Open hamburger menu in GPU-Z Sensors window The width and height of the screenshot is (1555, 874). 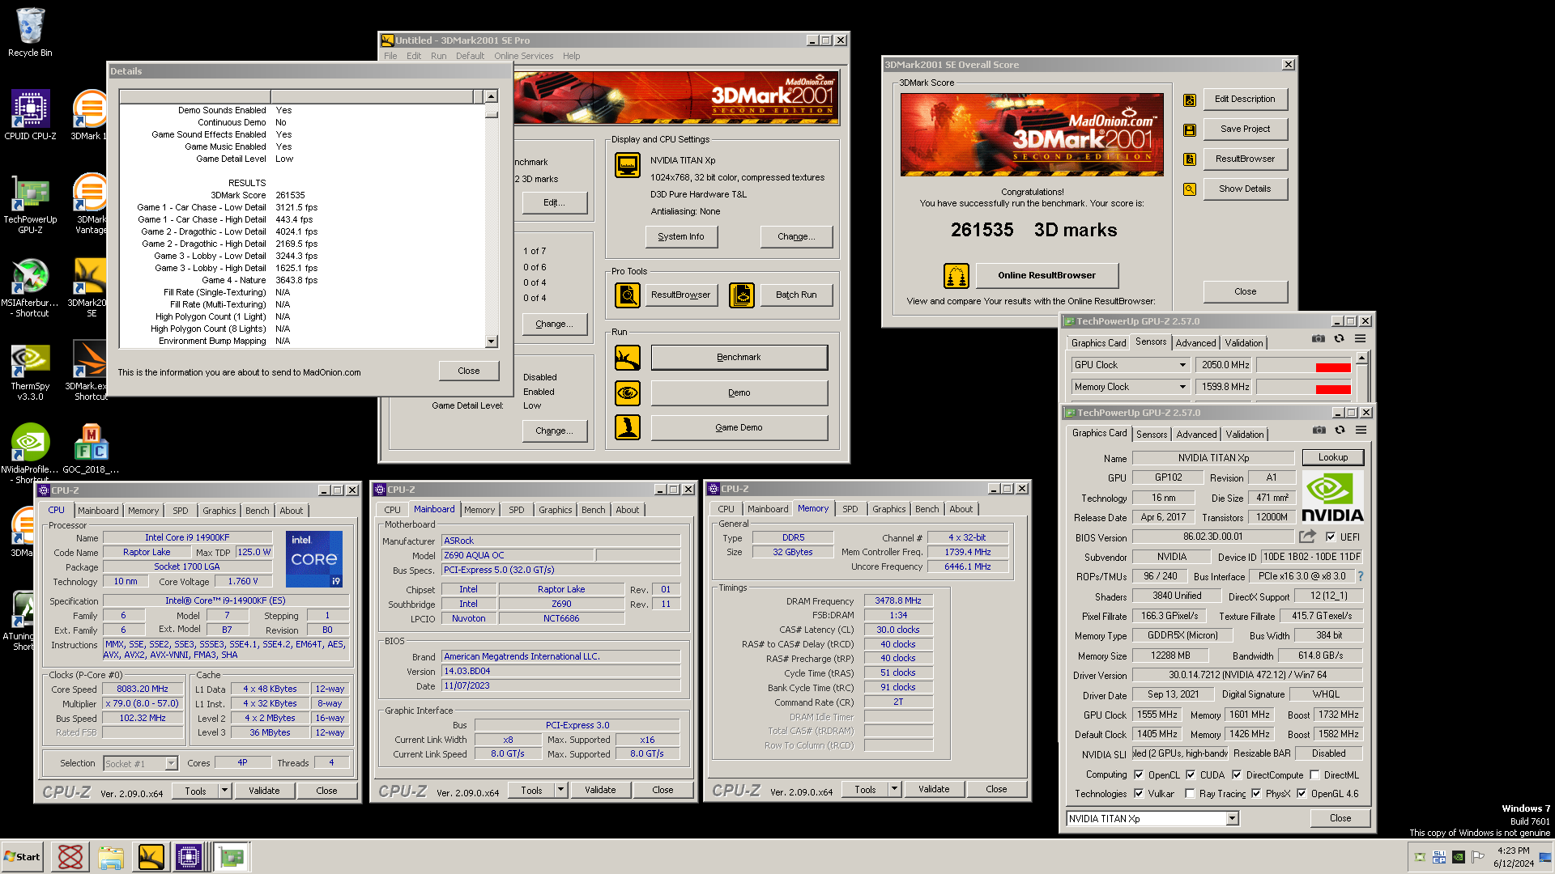point(1361,339)
